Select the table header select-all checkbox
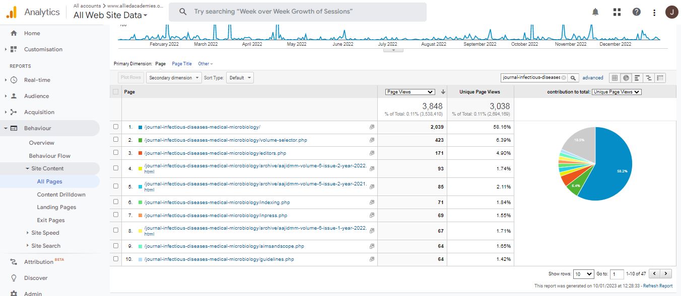The image size is (681, 296). click(x=116, y=92)
